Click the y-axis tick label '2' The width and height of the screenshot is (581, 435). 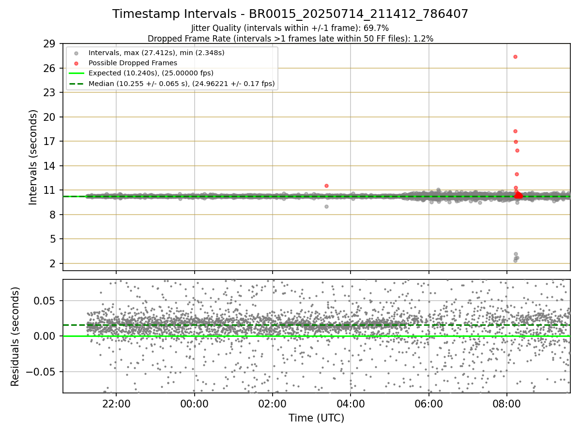(x=52, y=263)
